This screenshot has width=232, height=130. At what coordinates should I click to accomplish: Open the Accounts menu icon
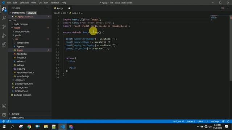(4, 106)
